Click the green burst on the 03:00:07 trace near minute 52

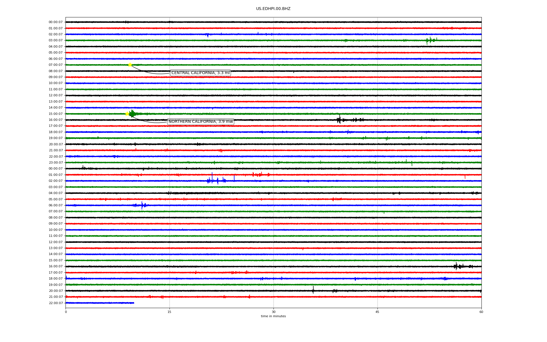click(x=430, y=40)
